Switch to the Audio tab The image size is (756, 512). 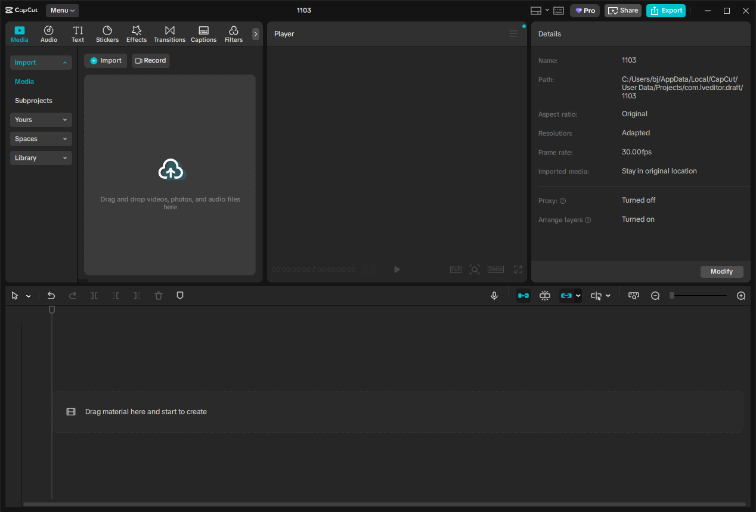(x=48, y=33)
